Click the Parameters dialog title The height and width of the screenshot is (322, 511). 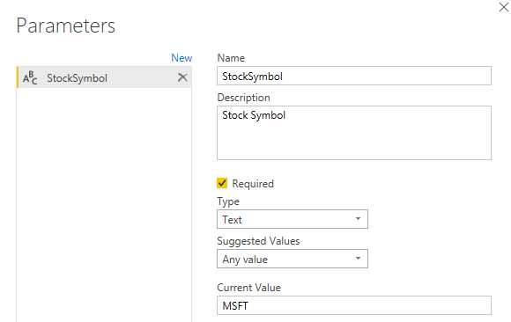coord(66,26)
